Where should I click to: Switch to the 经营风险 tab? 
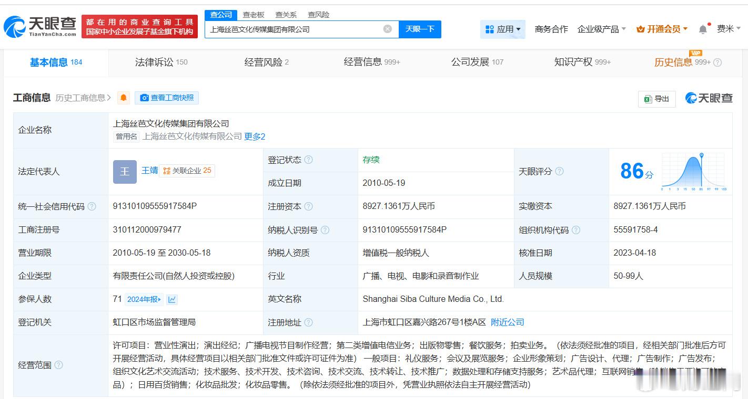[267, 62]
